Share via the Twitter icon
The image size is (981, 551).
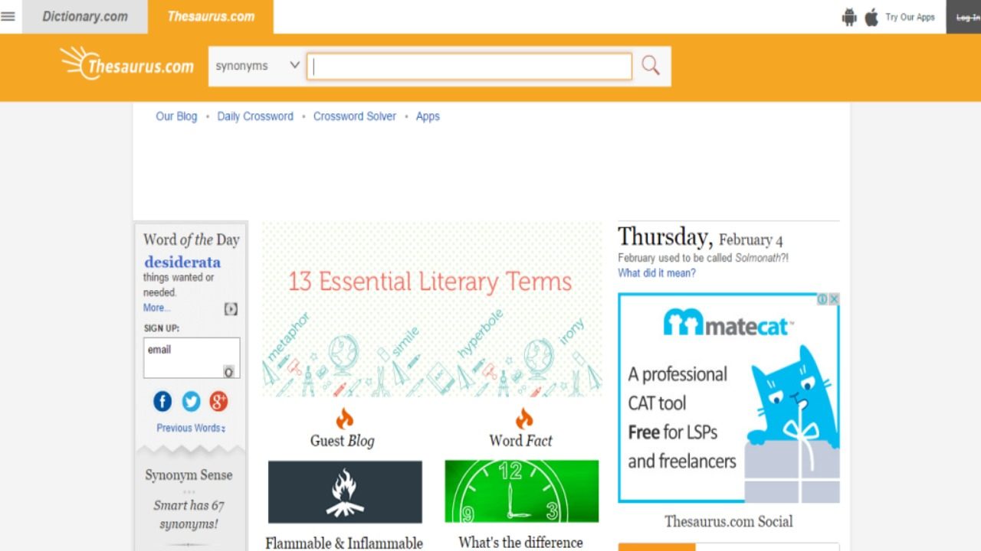(x=191, y=401)
